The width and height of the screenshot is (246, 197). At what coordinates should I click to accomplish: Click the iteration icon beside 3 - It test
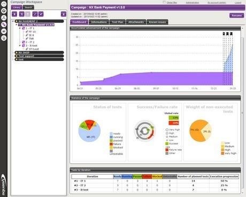tap(24, 46)
